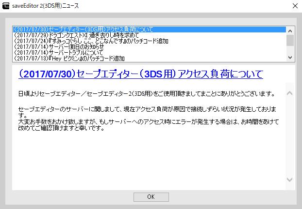Image resolution: width=302 pixels, height=209 pixels.
Task: Click the news list scroll-down arrow
Action: 290,58
